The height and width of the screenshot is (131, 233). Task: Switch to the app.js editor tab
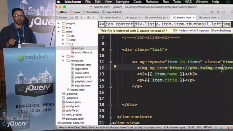133,17
